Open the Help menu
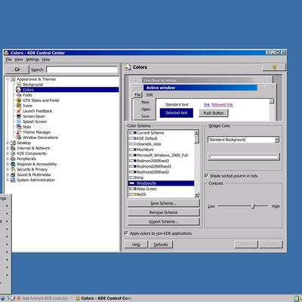The width and height of the screenshot is (302, 302). click(46, 60)
